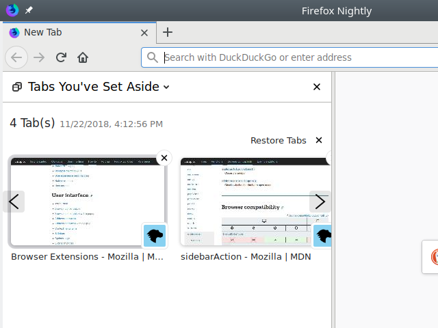Open the sidebarAction page thumbnail
This screenshot has height=328, width=438.
coord(255,202)
